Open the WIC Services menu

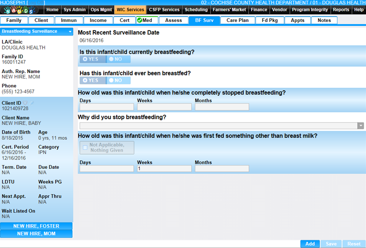(x=130, y=10)
